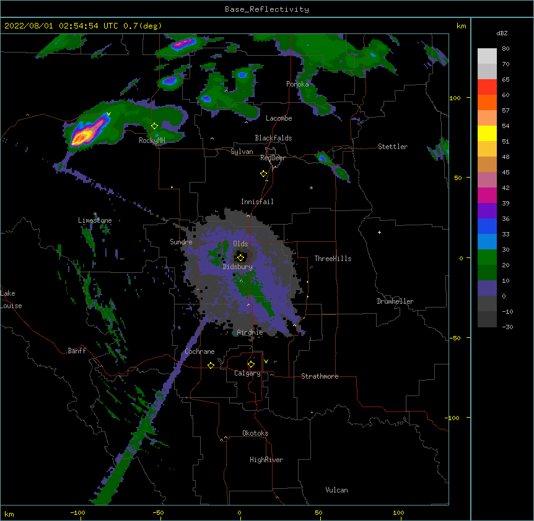Screen dimensions: 534x521
Task: Click the Airdrie city label
Action: coord(250,332)
